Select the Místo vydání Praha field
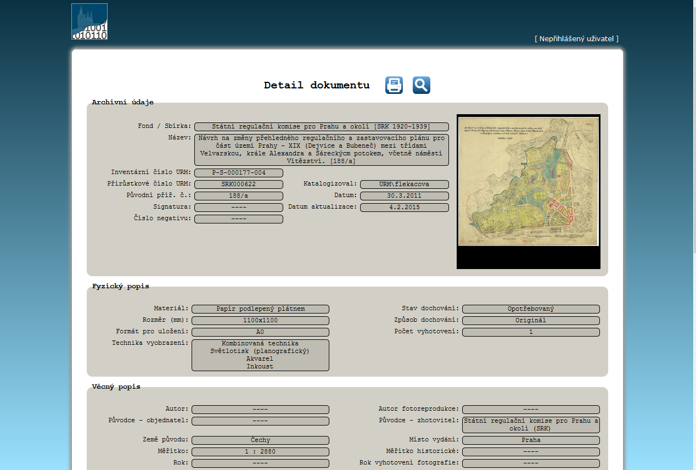 point(531,440)
